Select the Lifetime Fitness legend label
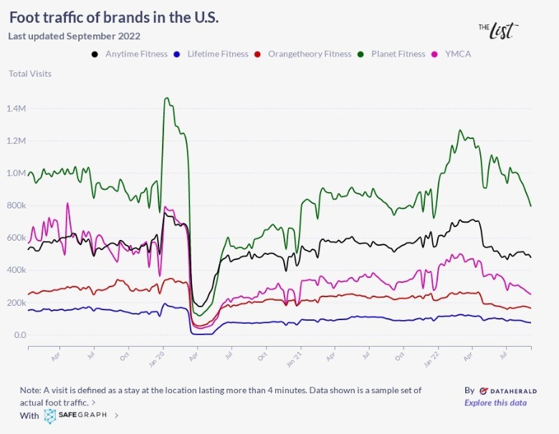The image size is (559, 434). point(218,54)
